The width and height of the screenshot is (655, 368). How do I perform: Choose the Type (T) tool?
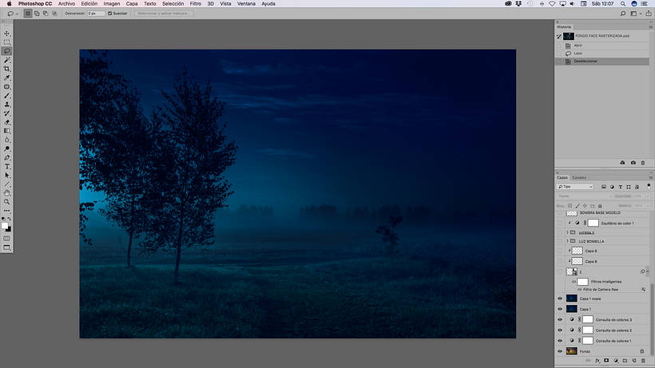click(7, 166)
